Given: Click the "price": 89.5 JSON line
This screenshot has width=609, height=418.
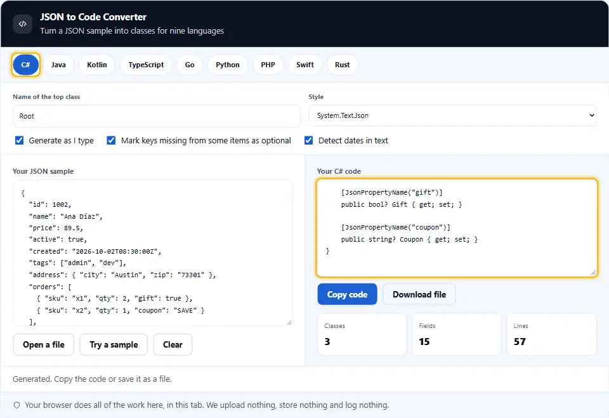Looking at the screenshot, I should click(x=56, y=228).
